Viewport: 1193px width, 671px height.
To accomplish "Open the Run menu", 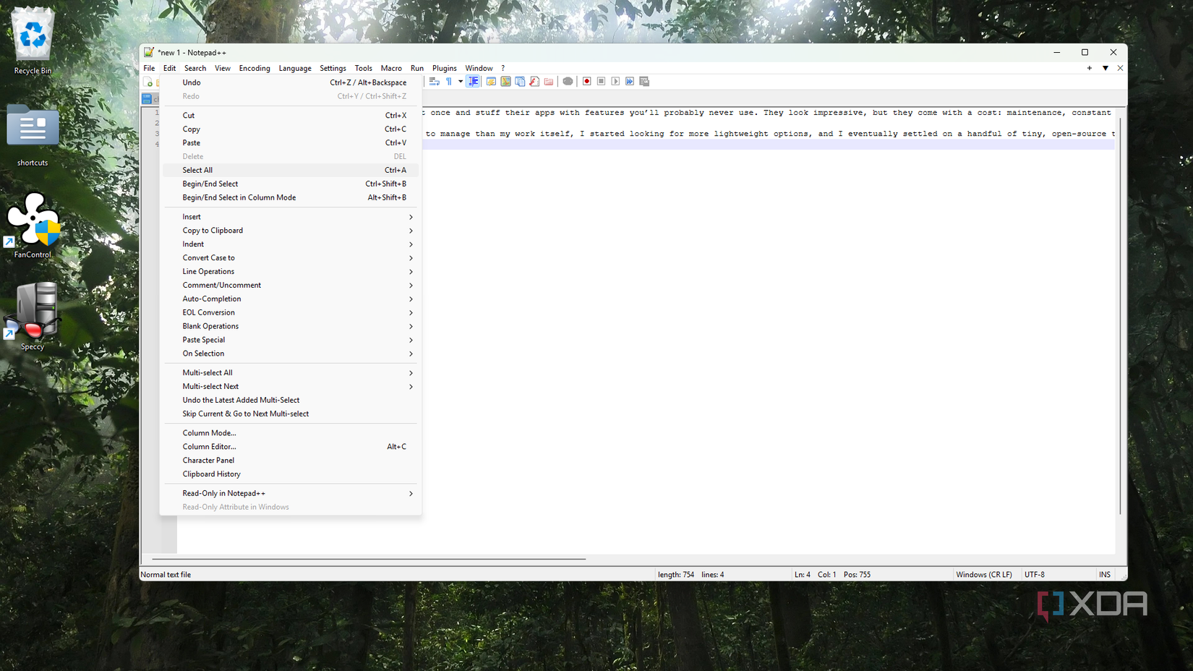I will click(417, 68).
